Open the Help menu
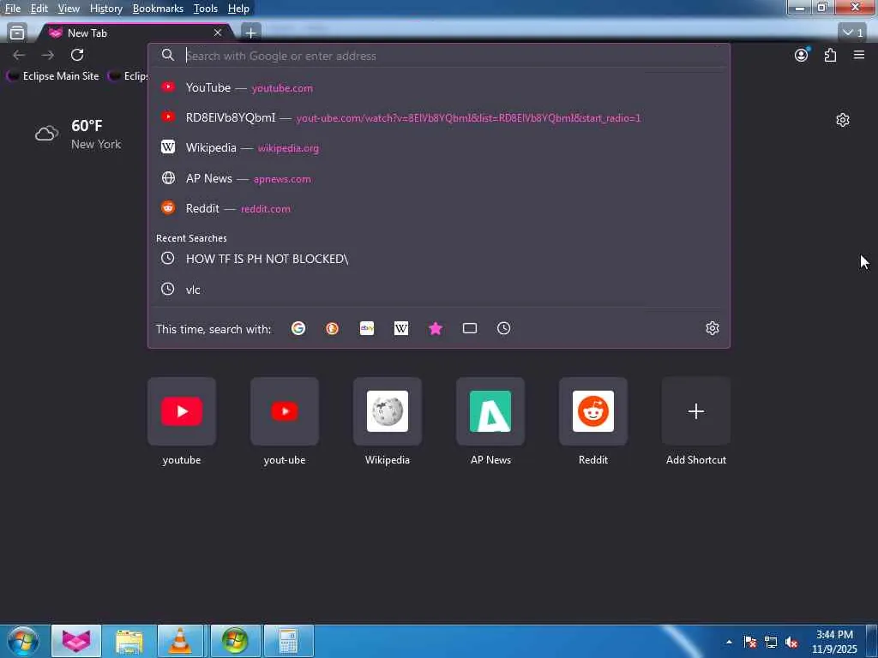Image resolution: width=878 pixels, height=658 pixels. click(x=238, y=9)
